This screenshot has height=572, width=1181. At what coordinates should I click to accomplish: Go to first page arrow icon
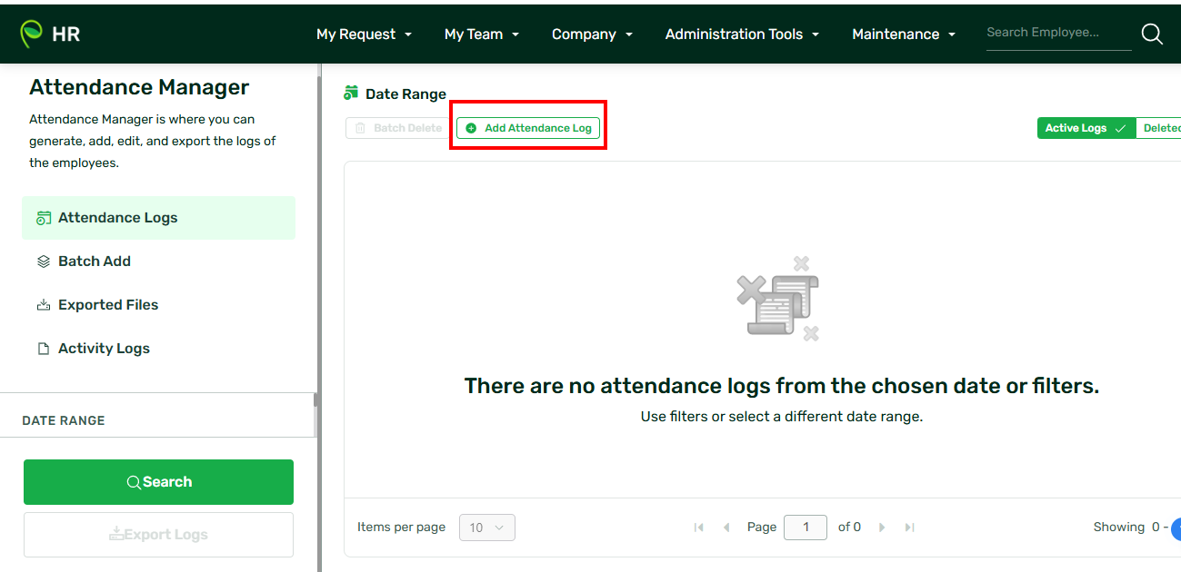[x=698, y=528]
